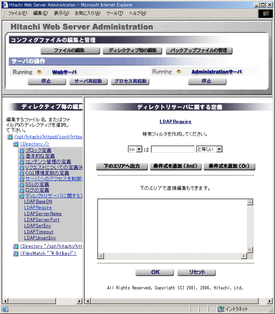Click the text area scroll down arrow
Viewport: 275px width, 314px height.
(x=250, y=250)
